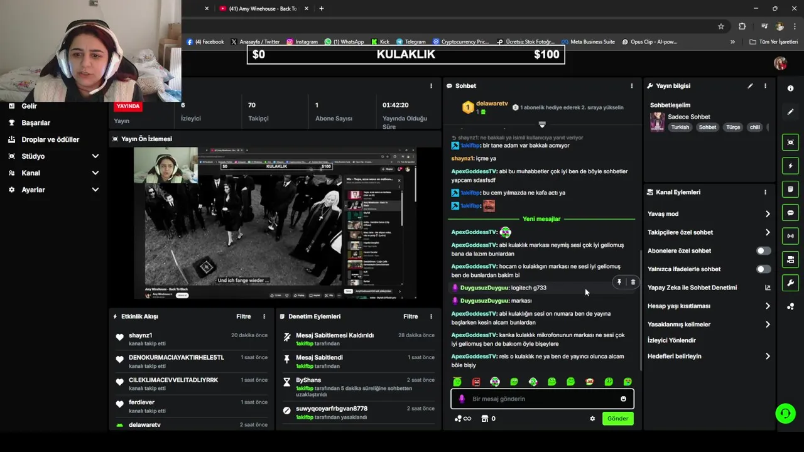Open the shop icon below the message box
This screenshot has width=804, height=452.
pyautogui.click(x=488, y=419)
